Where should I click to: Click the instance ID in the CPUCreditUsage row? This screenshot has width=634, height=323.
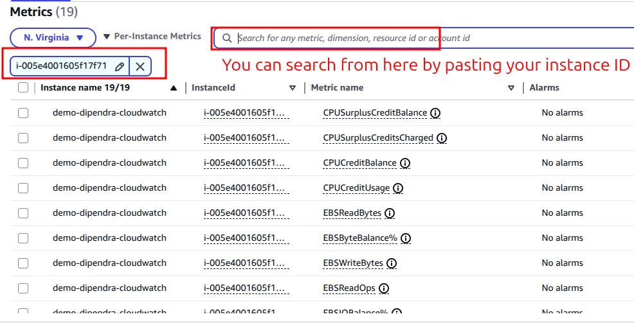pyautogui.click(x=246, y=188)
